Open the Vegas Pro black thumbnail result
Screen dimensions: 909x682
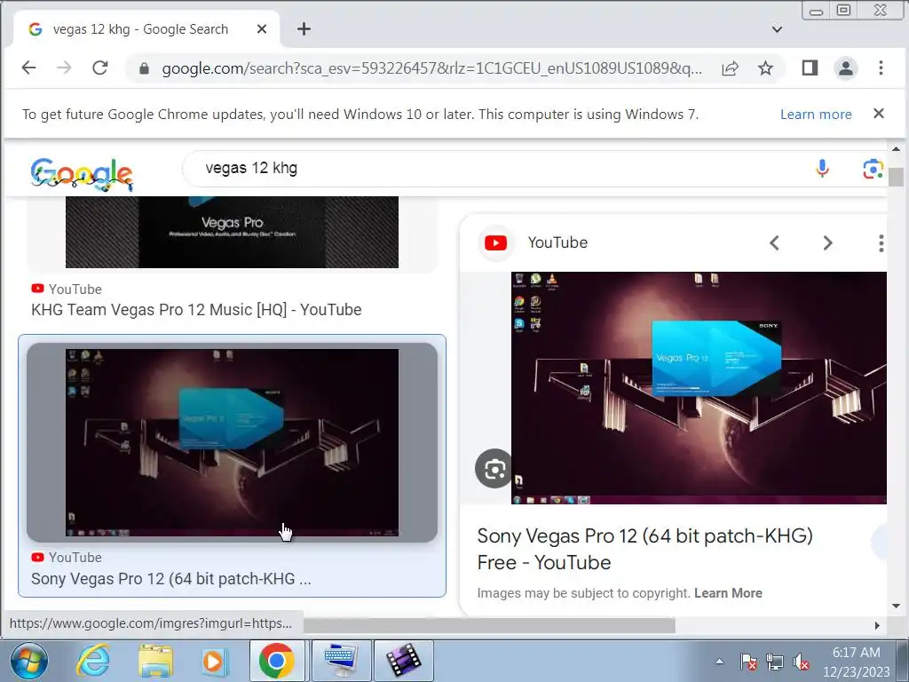pyautogui.click(x=232, y=232)
